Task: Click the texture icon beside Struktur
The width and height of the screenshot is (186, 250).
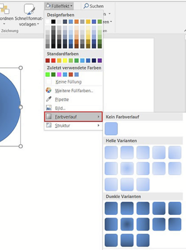Action: click(x=49, y=125)
